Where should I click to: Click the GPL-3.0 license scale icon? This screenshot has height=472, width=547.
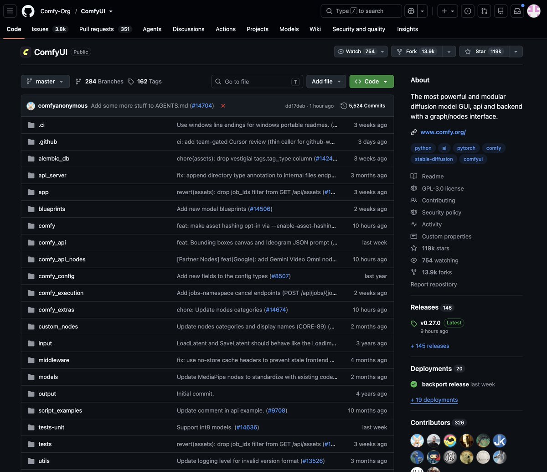point(414,188)
